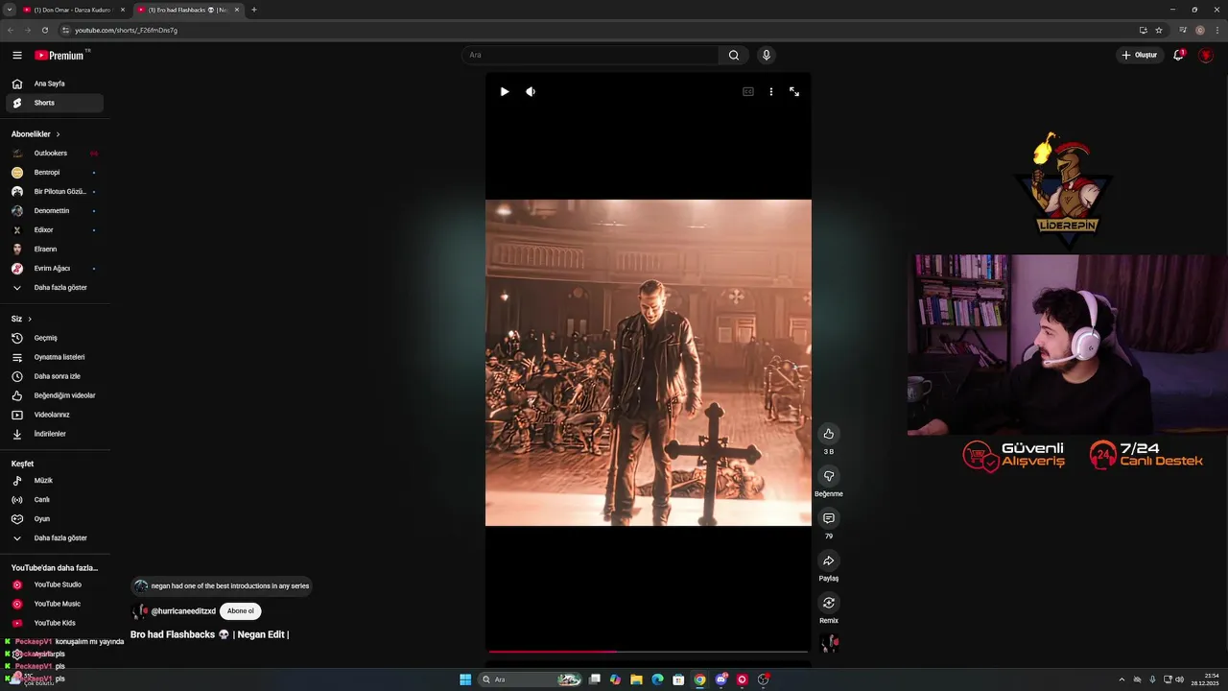Image resolution: width=1228 pixels, height=691 pixels.
Task: Start voice search with the microphone icon
Action: pos(766,56)
